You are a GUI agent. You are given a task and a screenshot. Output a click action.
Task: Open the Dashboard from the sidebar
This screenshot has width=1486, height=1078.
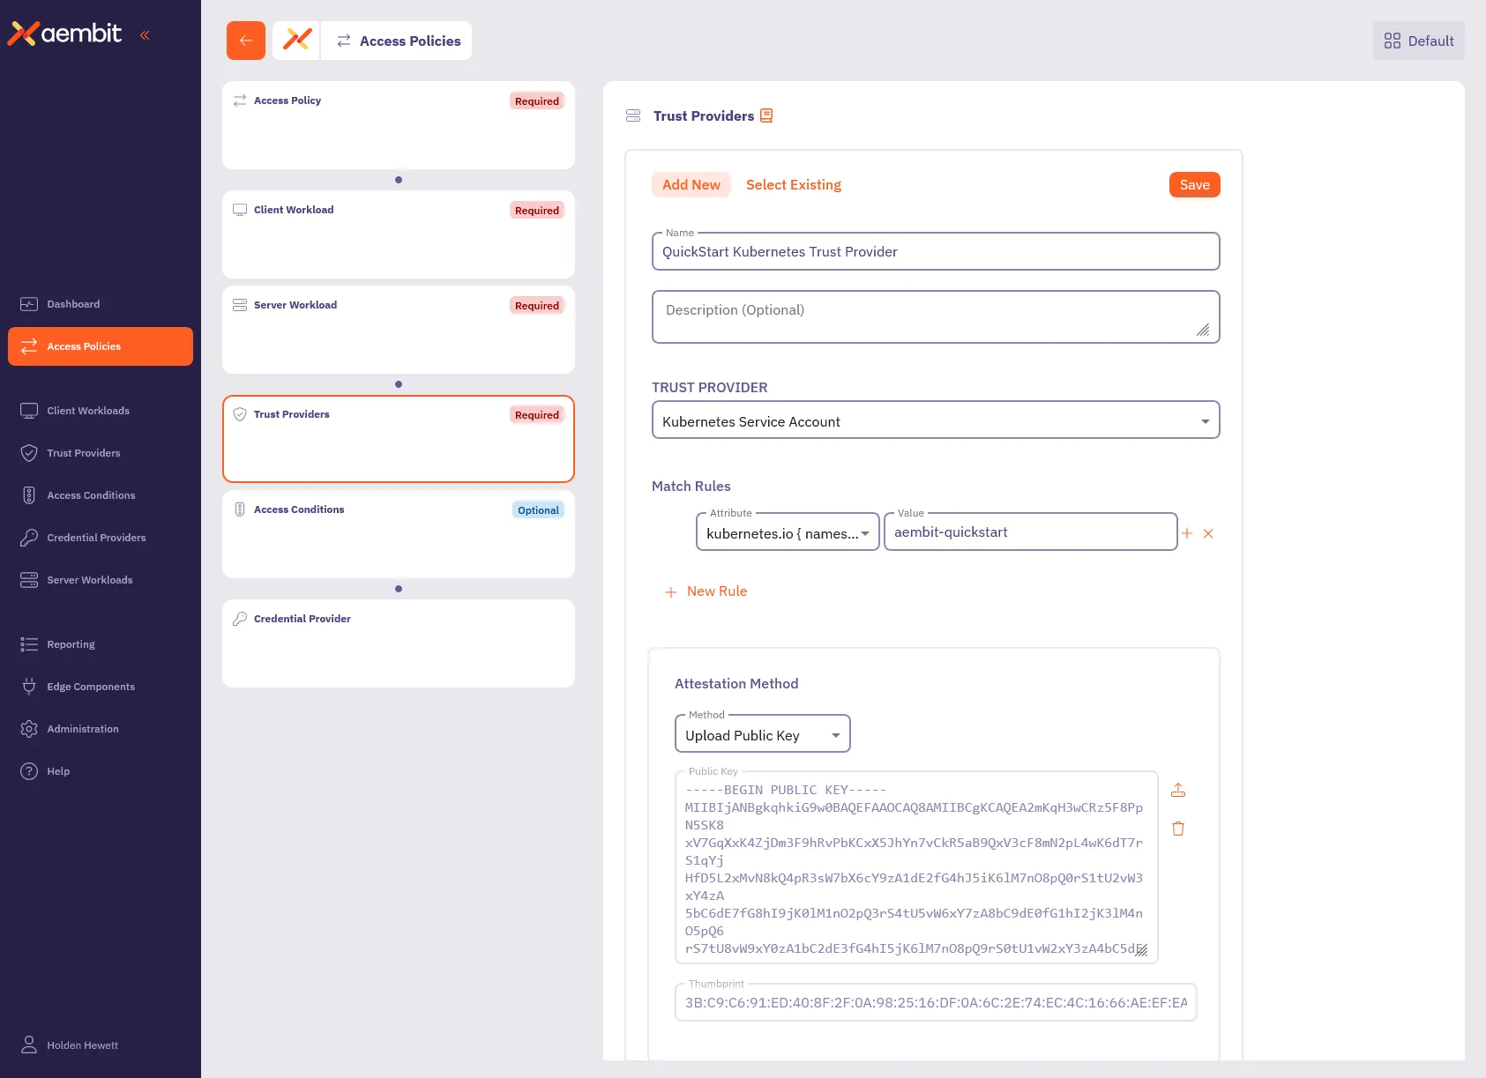point(73,303)
